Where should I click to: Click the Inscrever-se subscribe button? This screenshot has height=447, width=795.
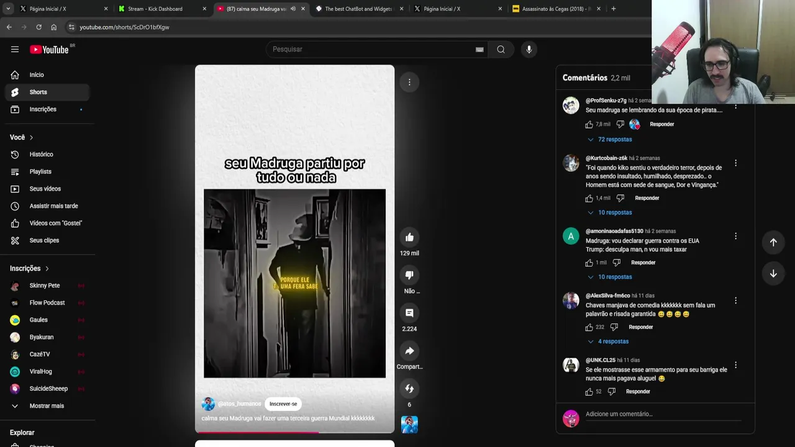click(x=283, y=404)
